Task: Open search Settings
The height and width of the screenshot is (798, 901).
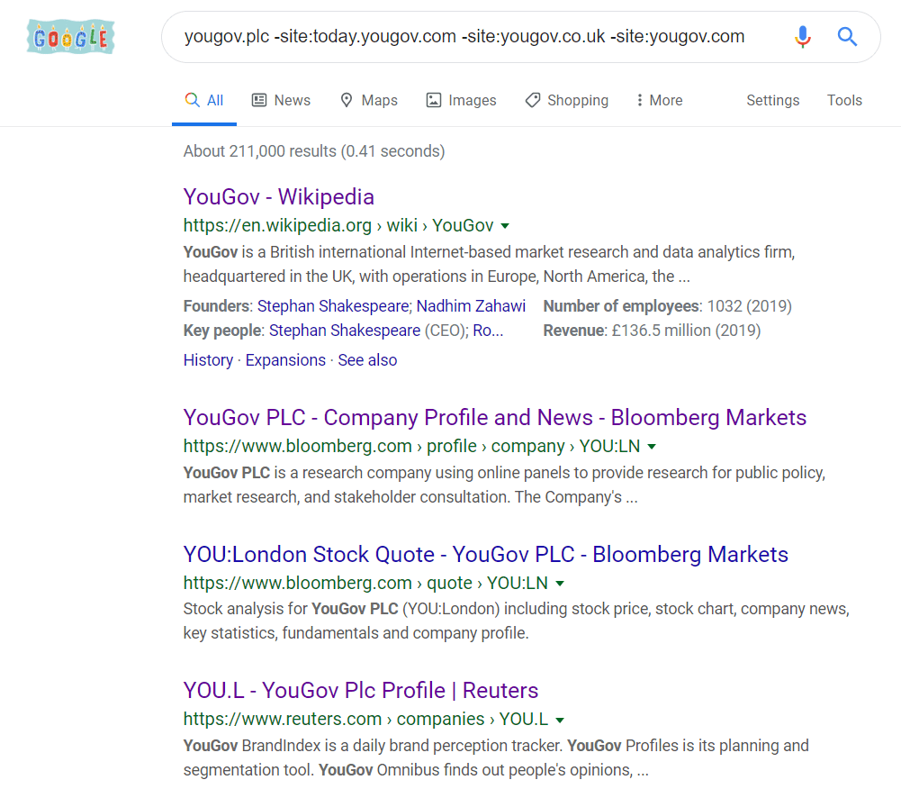Action: [x=772, y=100]
